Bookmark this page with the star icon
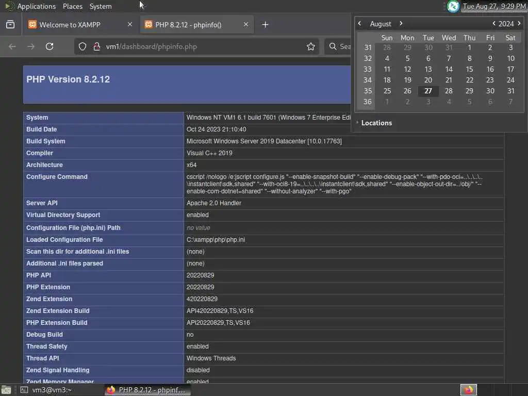The height and width of the screenshot is (396, 528). (x=311, y=46)
